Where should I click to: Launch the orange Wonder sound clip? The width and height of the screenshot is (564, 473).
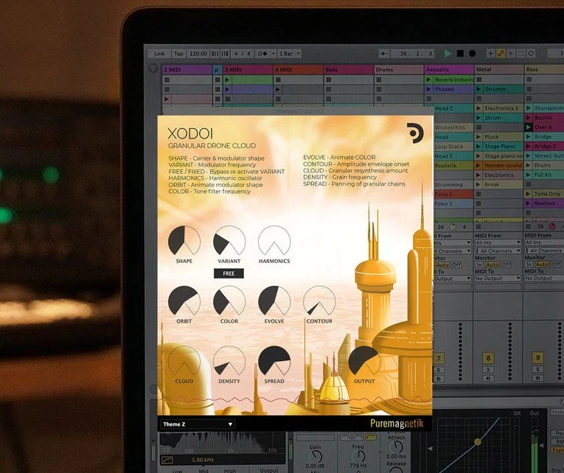tap(478, 165)
